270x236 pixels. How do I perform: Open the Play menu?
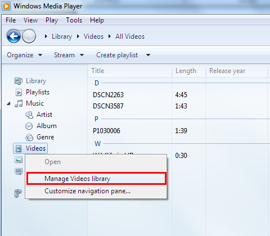[x=52, y=20]
